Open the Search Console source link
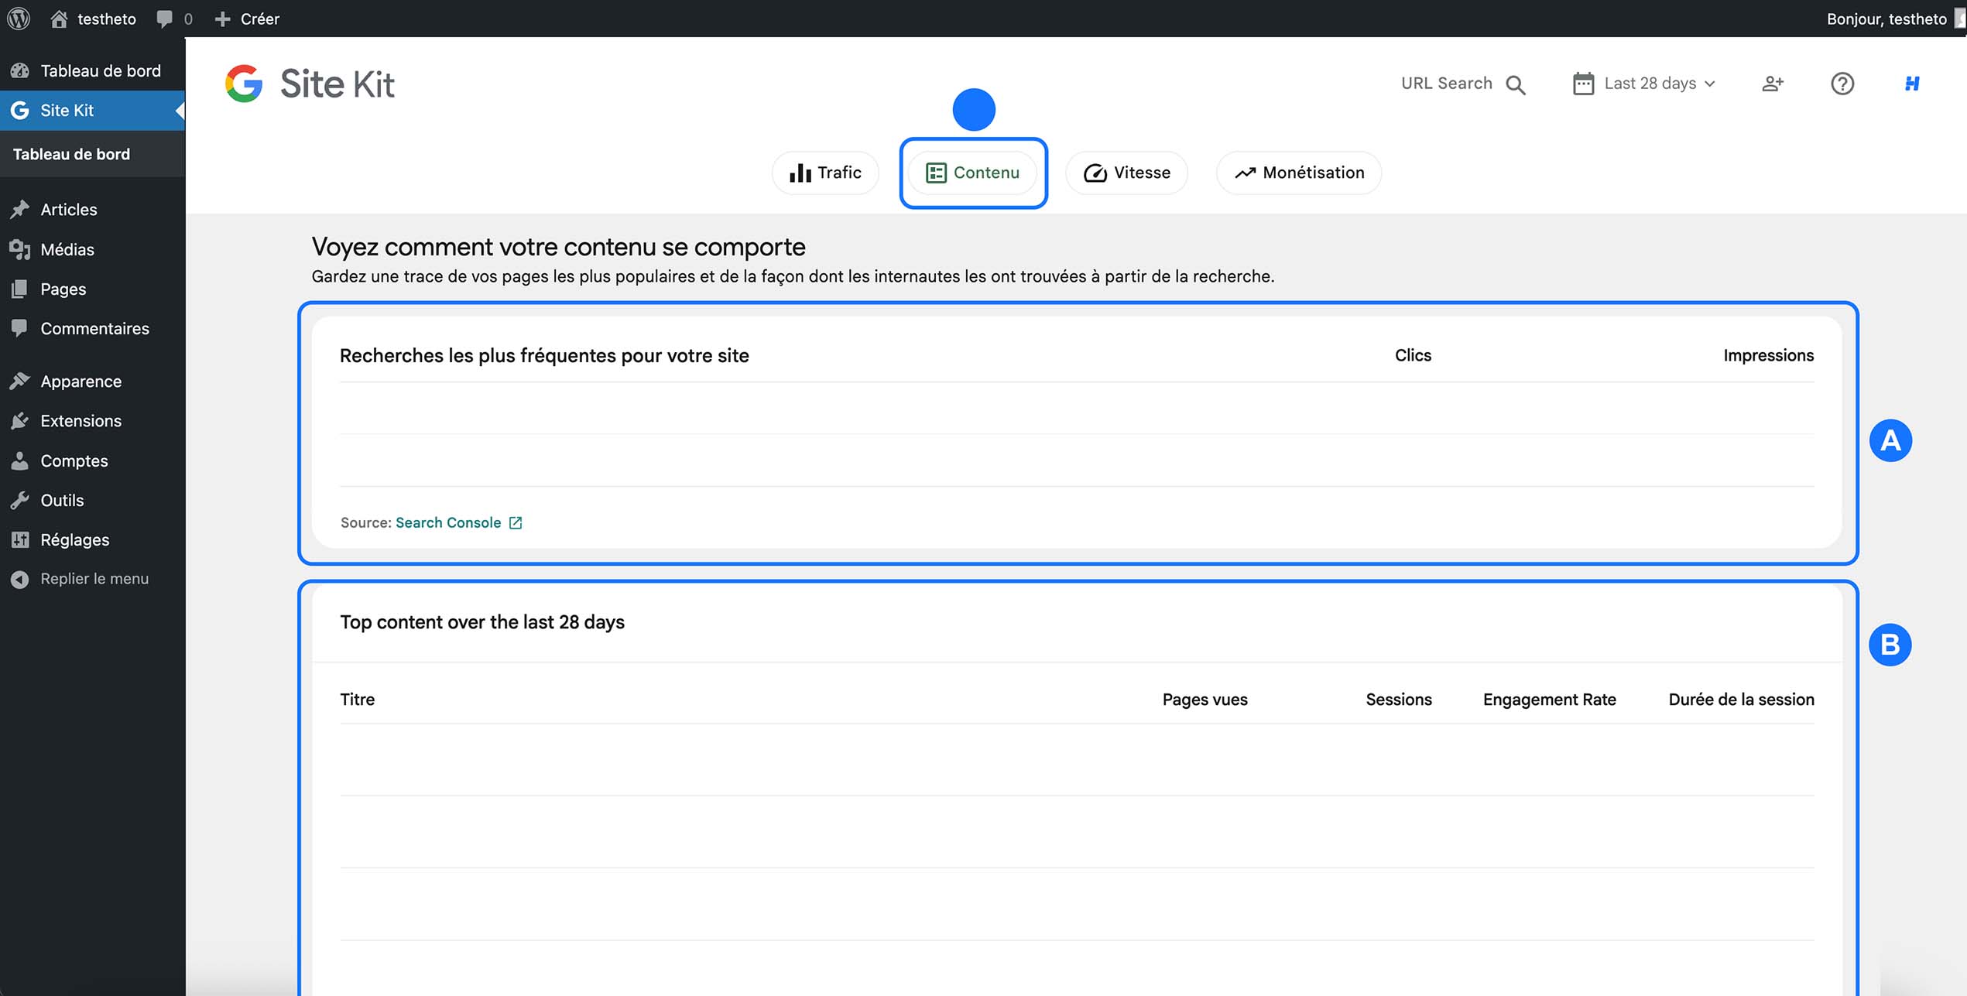This screenshot has height=996, width=1967. [x=449, y=522]
